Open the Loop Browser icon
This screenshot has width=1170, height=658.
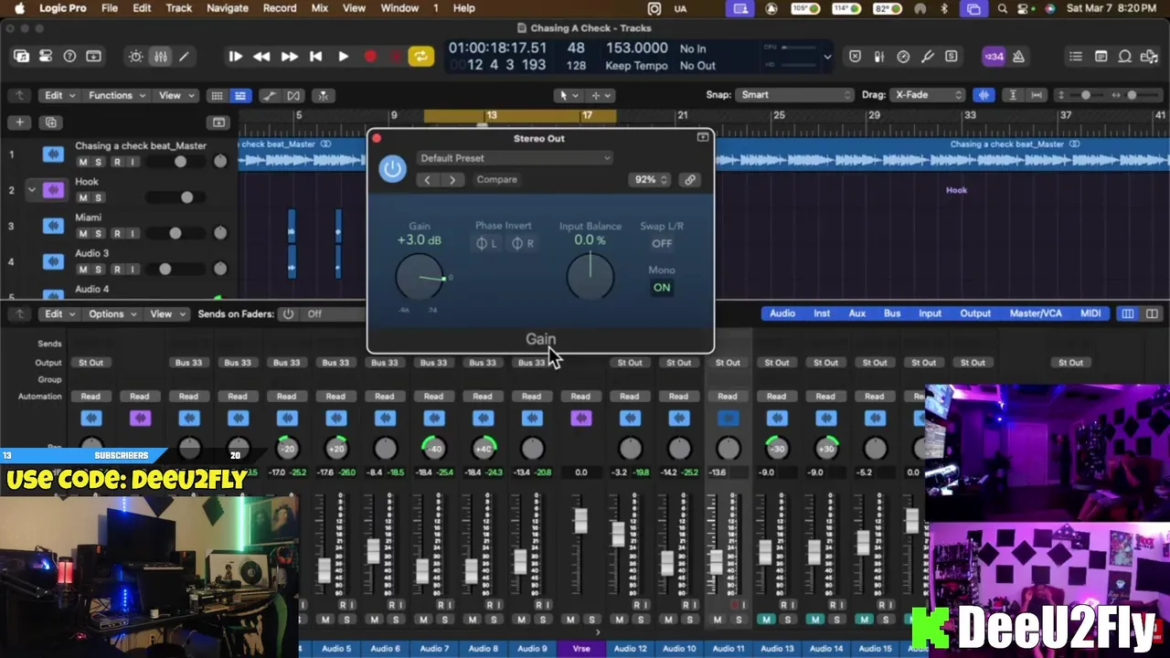click(x=1125, y=57)
